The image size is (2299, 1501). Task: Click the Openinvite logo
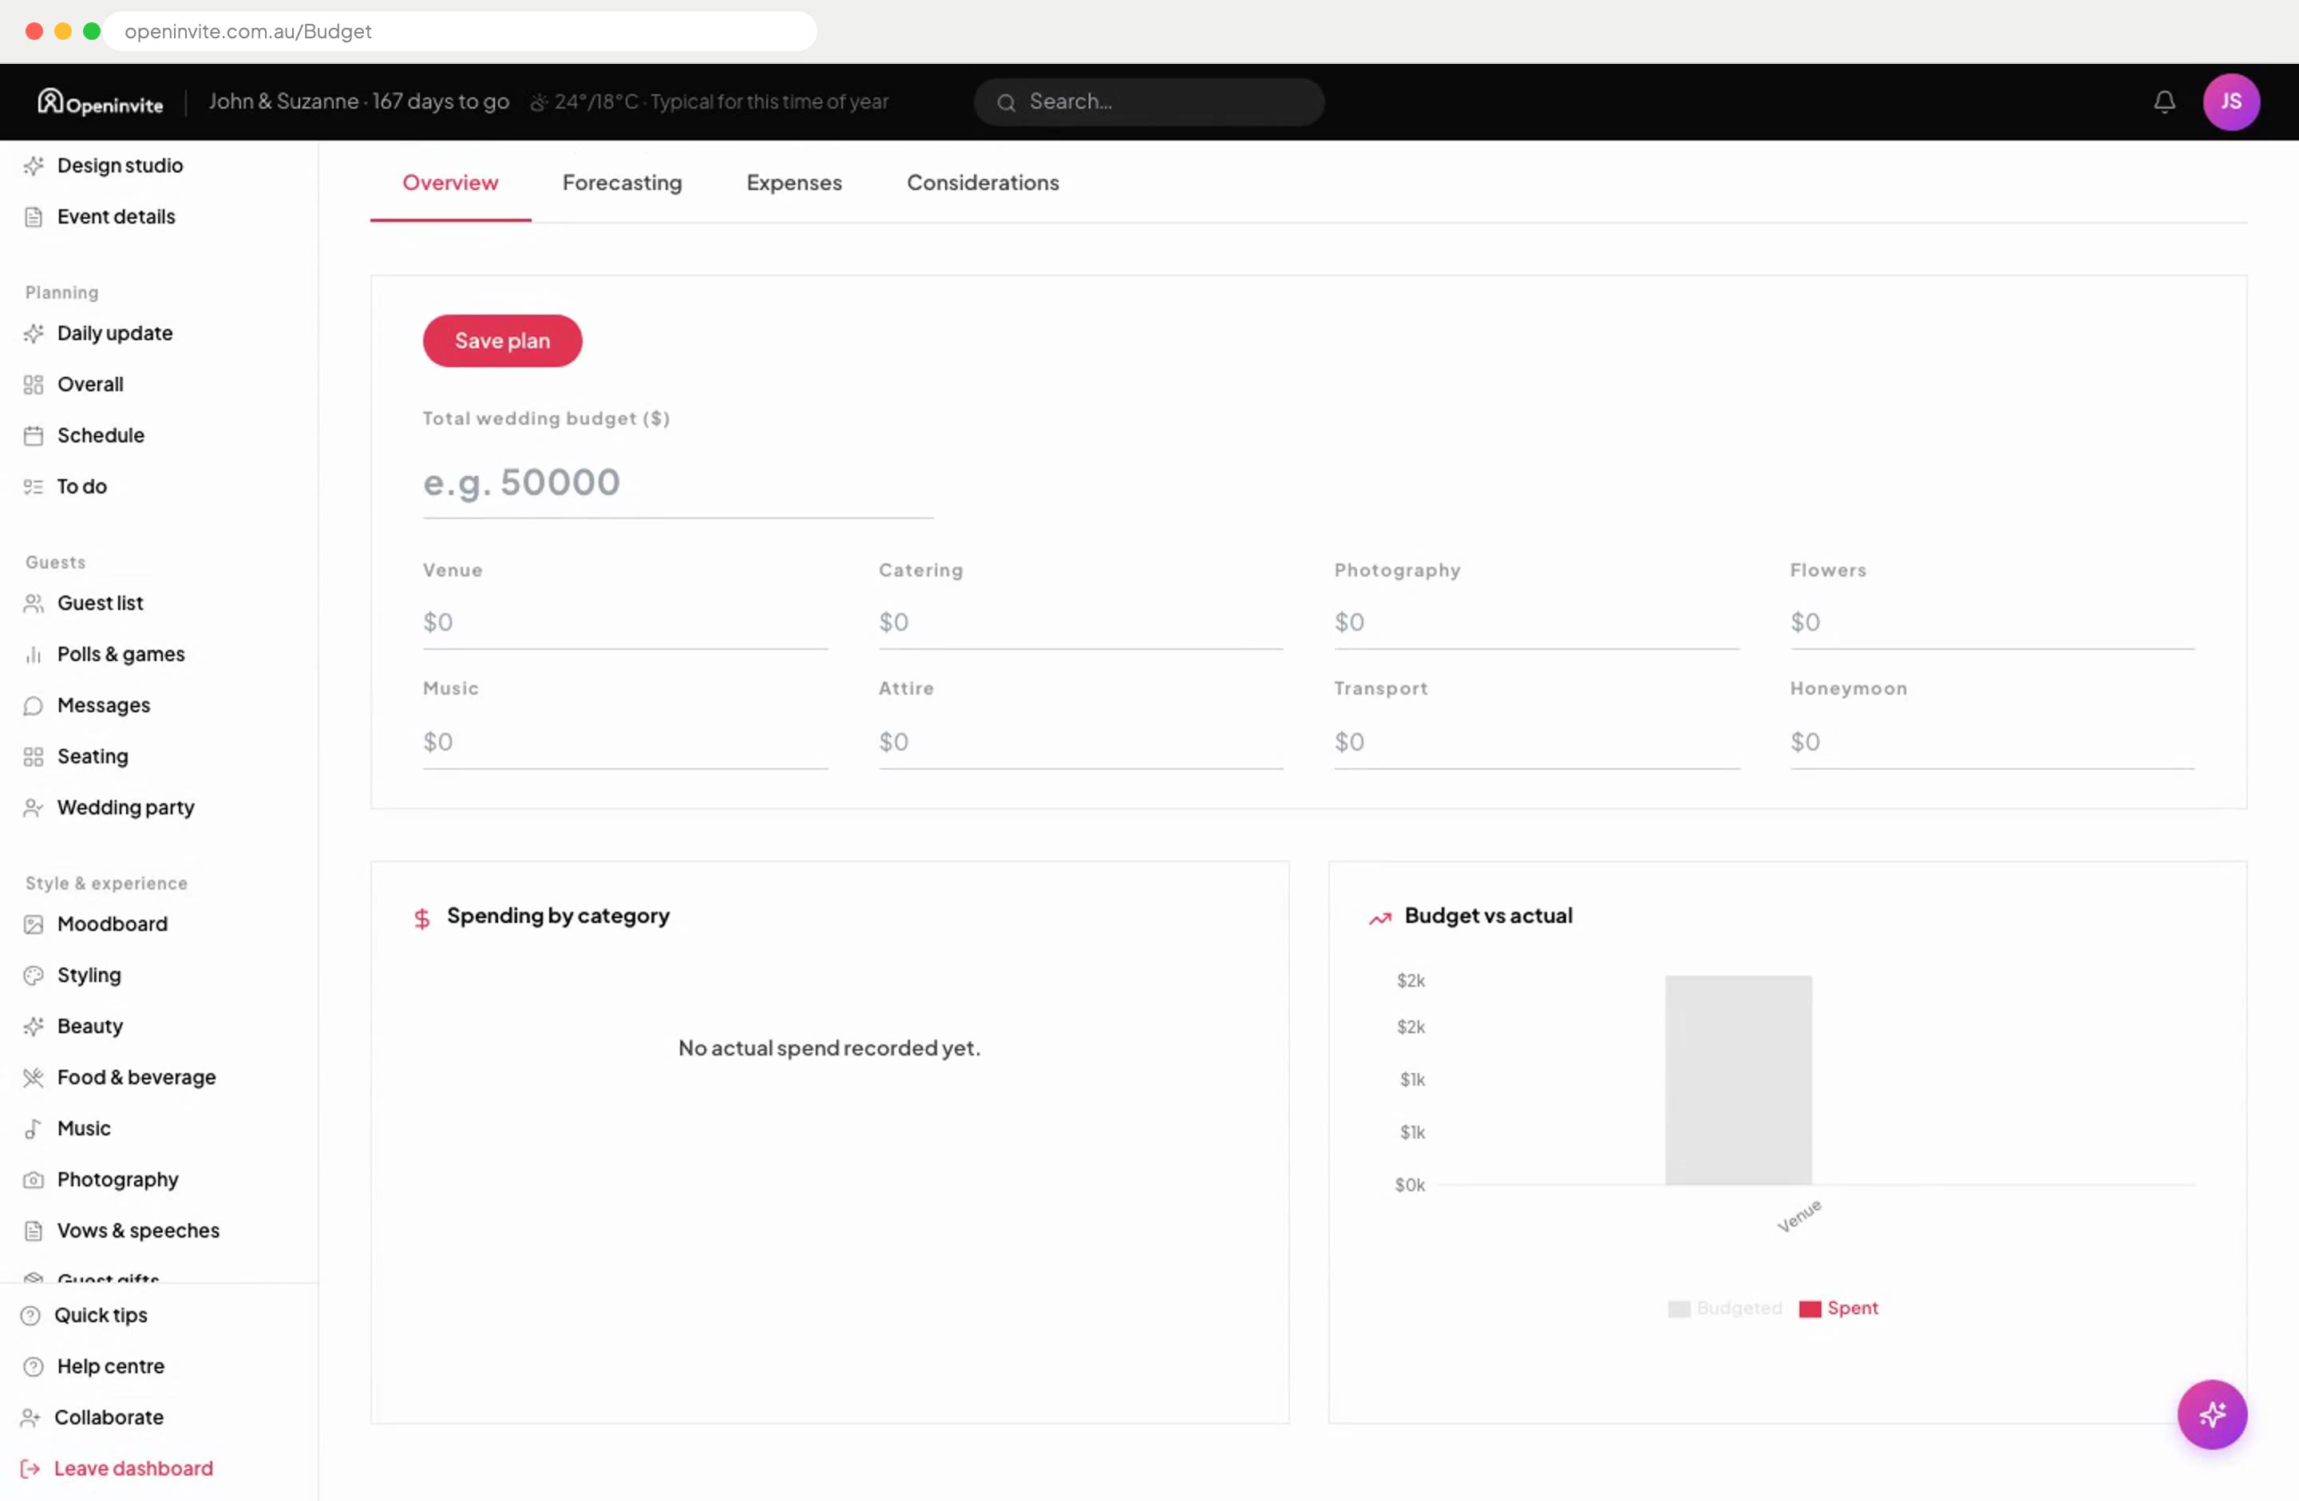[x=100, y=101]
